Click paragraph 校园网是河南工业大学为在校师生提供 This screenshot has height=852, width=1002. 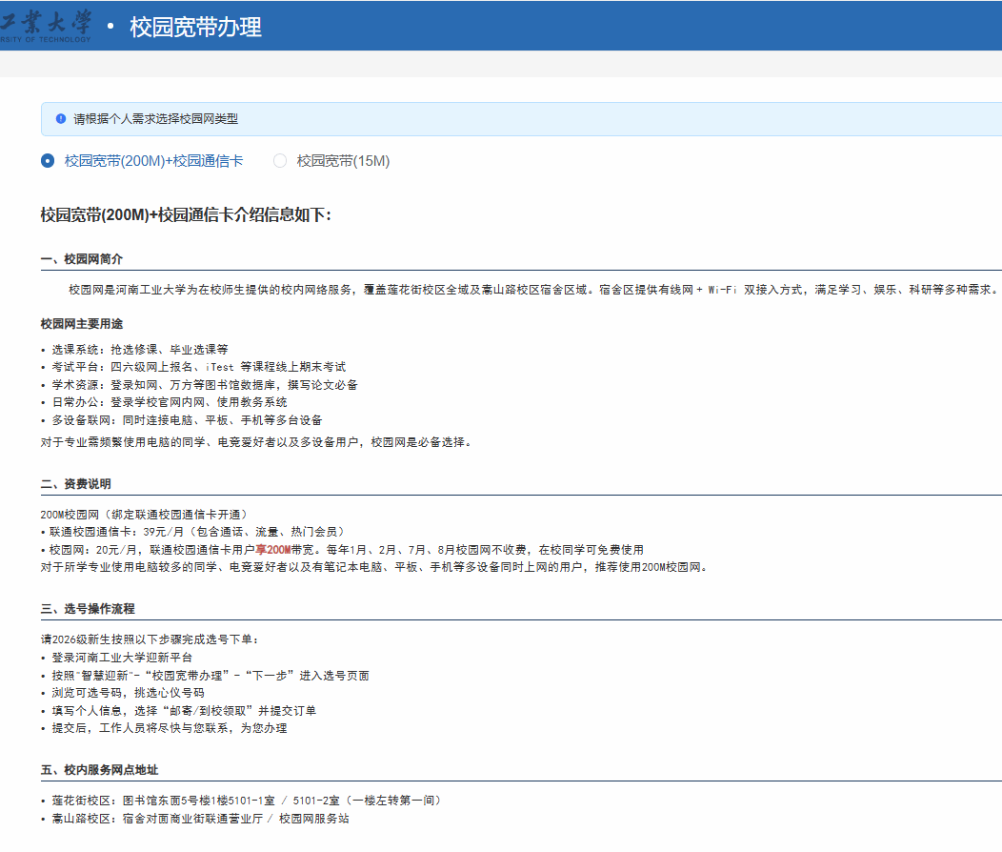pyautogui.click(x=533, y=290)
